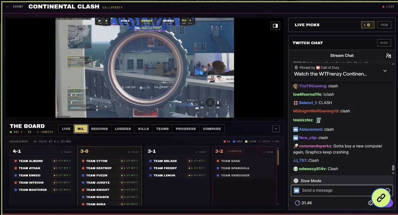Toggle the theater layout icon on the video
Viewport: 398px width, 215px height.
tap(275, 26)
